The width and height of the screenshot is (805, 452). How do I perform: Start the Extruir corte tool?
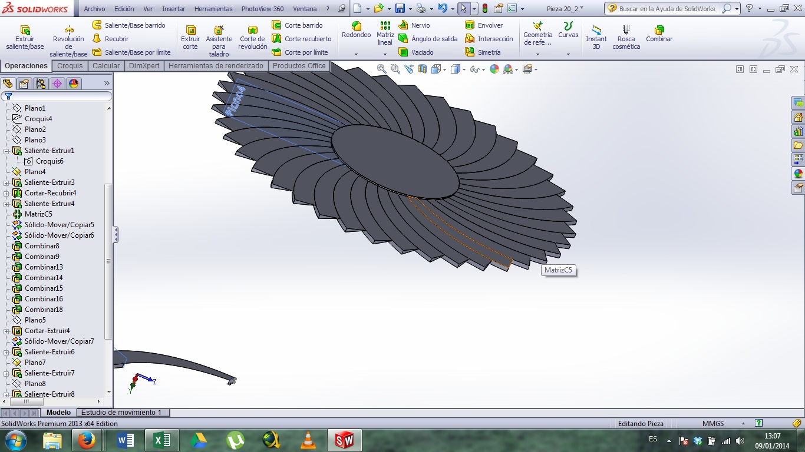(x=190, y=38)
